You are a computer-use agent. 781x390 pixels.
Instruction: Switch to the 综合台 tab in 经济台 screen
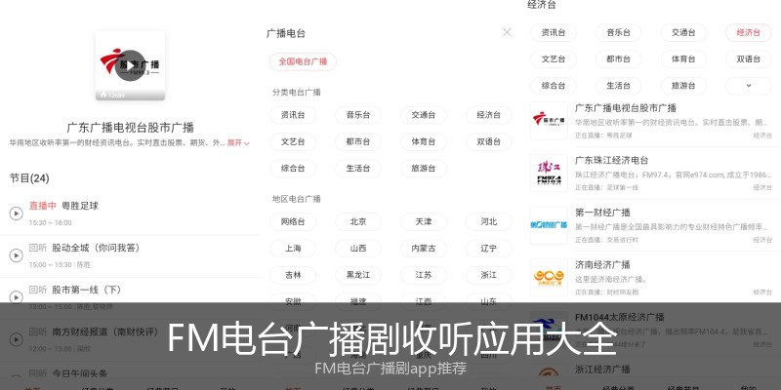click(554, 86)
